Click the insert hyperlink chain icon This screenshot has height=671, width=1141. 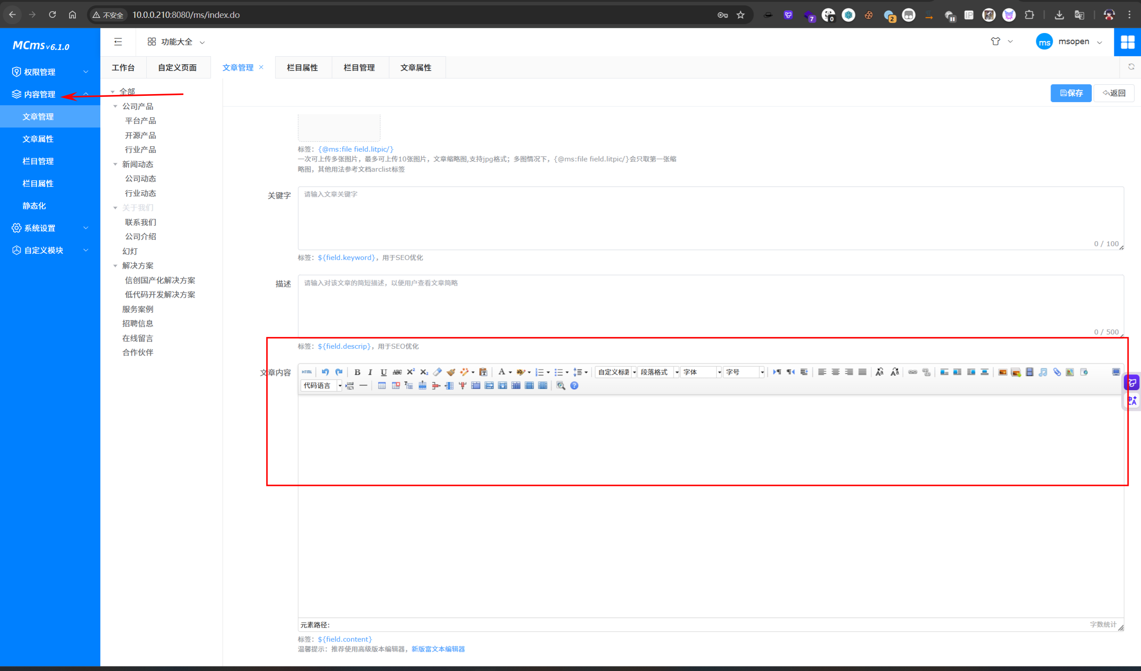click(x=912, y=372)
